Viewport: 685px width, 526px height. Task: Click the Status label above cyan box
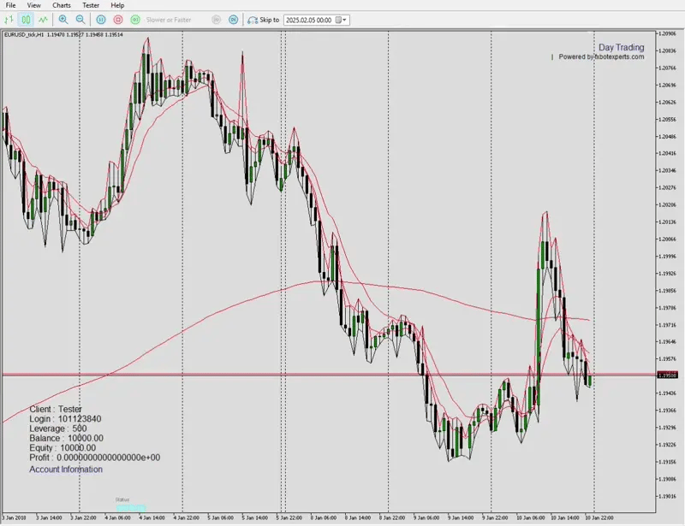click(x=122, y=499)
